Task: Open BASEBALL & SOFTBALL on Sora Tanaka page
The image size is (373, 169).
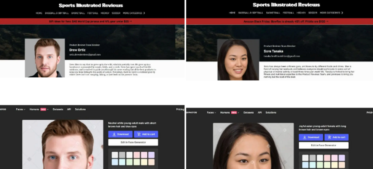Action: tap(251, 13)
